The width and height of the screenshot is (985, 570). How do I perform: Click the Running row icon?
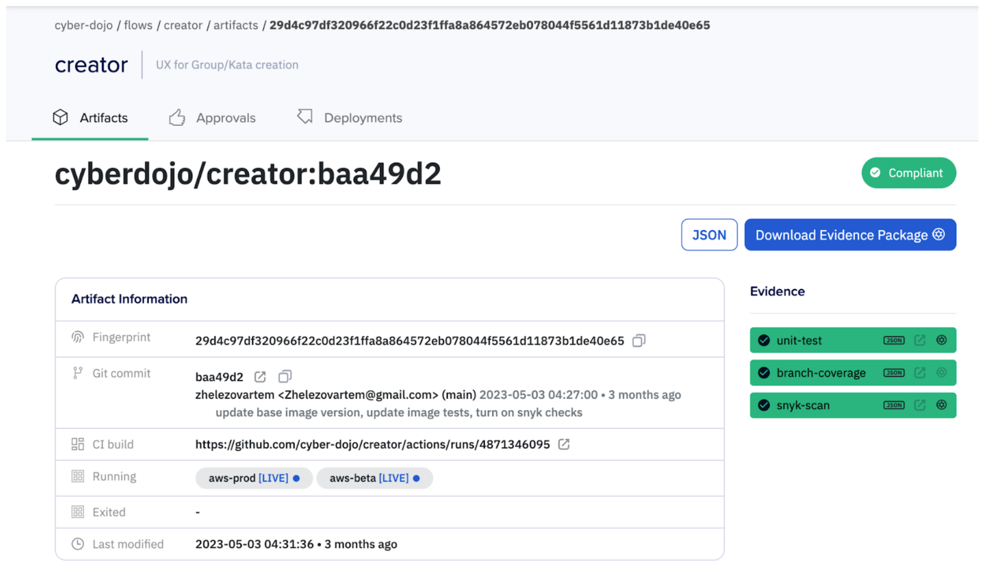point(78,477)
